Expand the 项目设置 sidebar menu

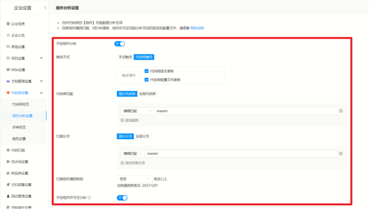point(41,58)
